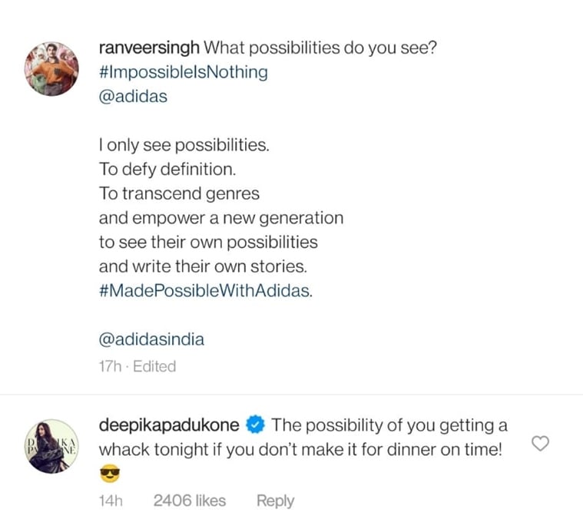
Task: Open the @adidasindia mention
Action: 151,339
